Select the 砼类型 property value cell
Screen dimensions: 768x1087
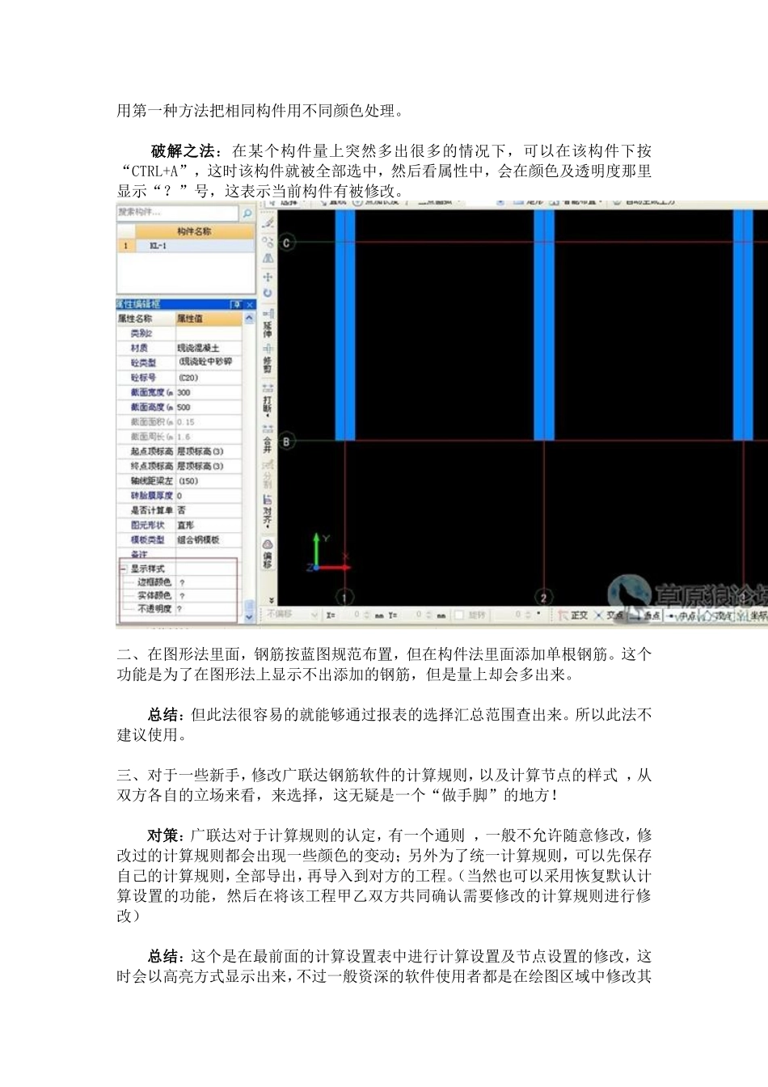pyautogui.click(x=209, y=362)
